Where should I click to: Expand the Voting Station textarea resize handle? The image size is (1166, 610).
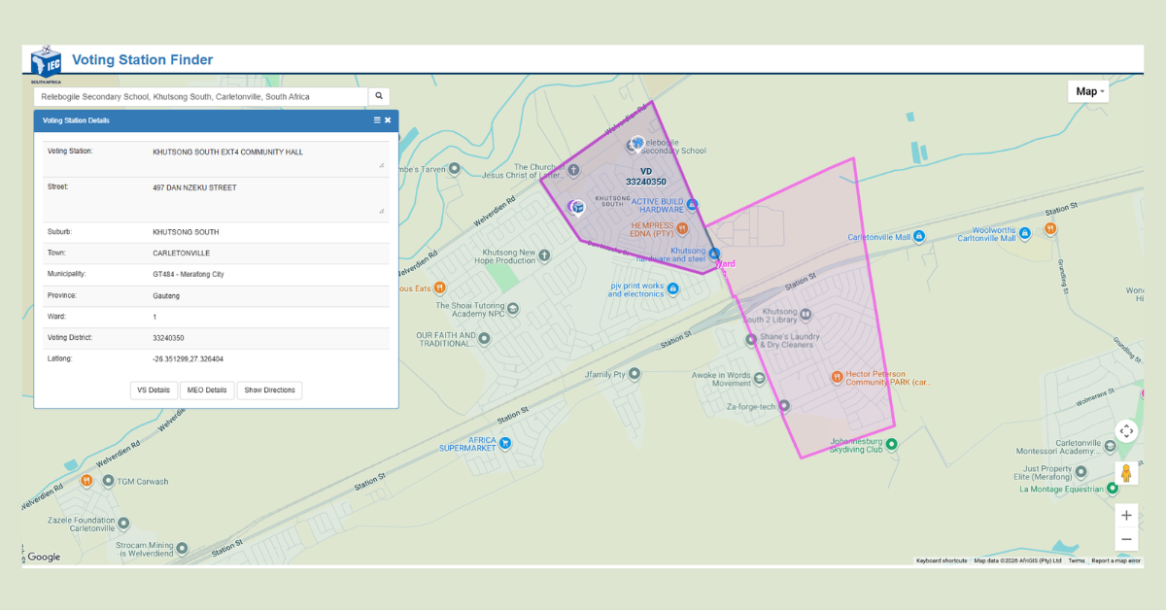pos(381,165)
